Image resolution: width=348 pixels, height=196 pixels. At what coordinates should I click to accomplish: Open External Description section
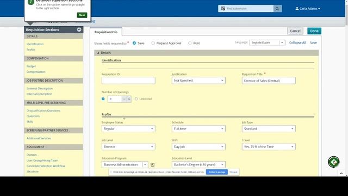tap(40, 88)
